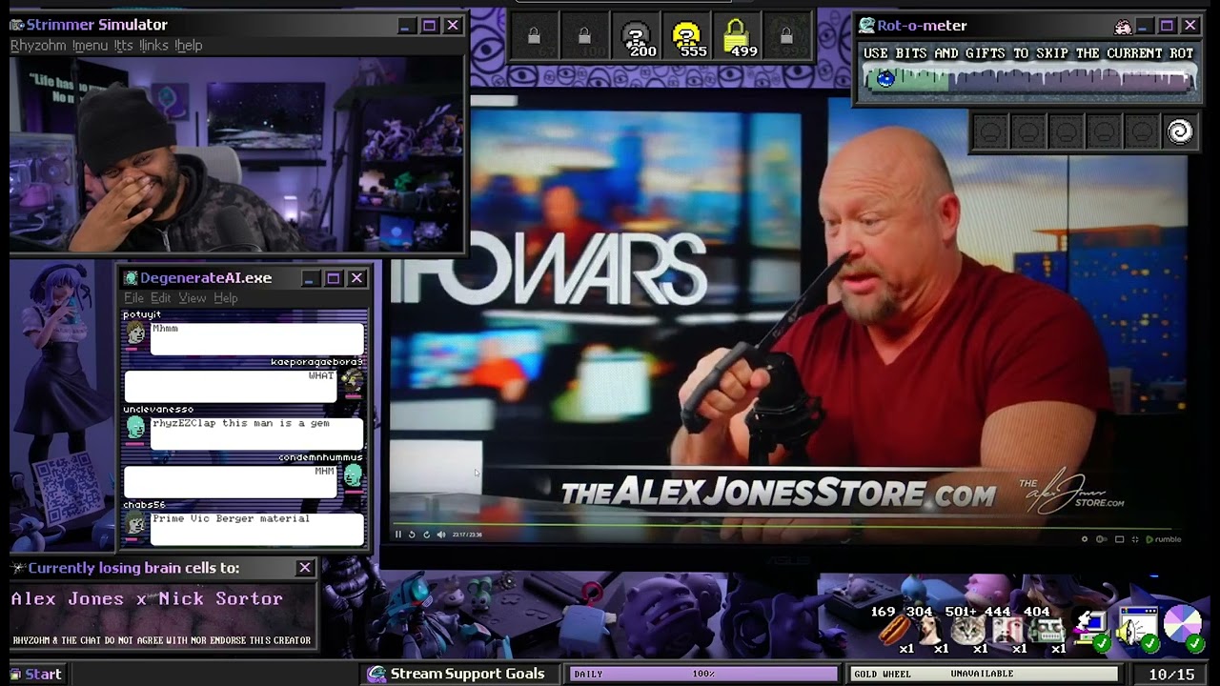The image size is (1220, 686).
Task: Open the Rhyzohm menu in Strimmer Simulator
Action: tap(38, 45)
